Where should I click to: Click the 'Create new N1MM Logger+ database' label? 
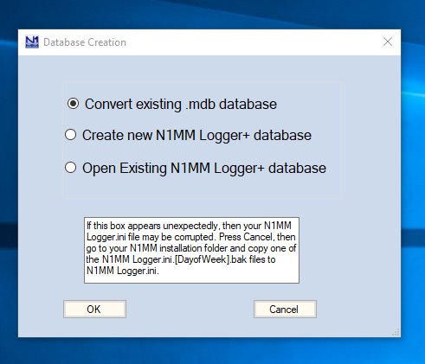pos(196,136)
